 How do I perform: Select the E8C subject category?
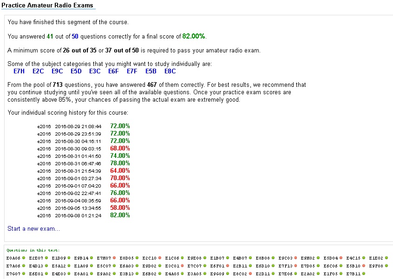click(170, 71)
